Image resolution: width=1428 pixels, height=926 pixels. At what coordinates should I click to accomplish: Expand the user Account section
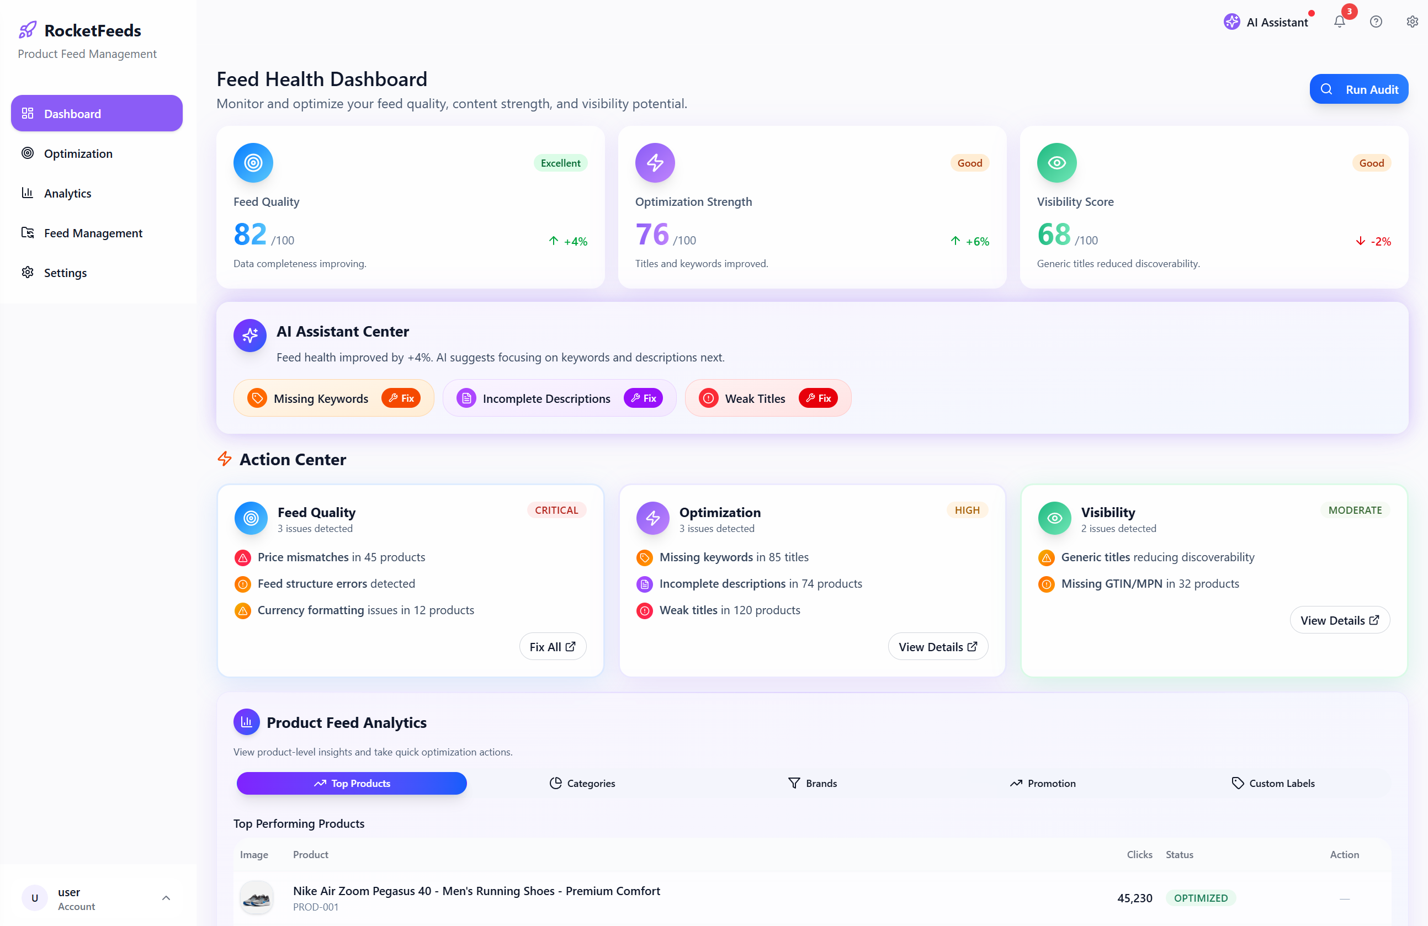click(166, 898)
